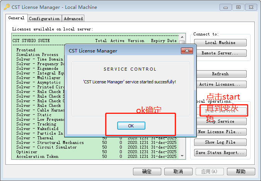This screenshot has height=181, width=261.
Task: Select Solver - Tracking row
Action: [x=36, y=124]
